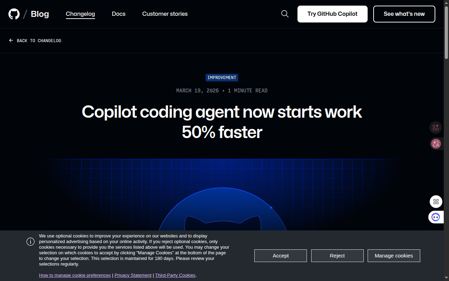Click the article title heading
Viewport: 449px width, 281px height.
click(222, 122)
